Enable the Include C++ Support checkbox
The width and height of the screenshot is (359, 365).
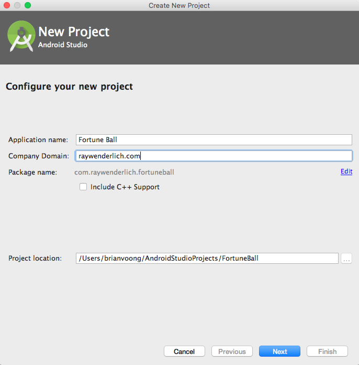point(83,187)
